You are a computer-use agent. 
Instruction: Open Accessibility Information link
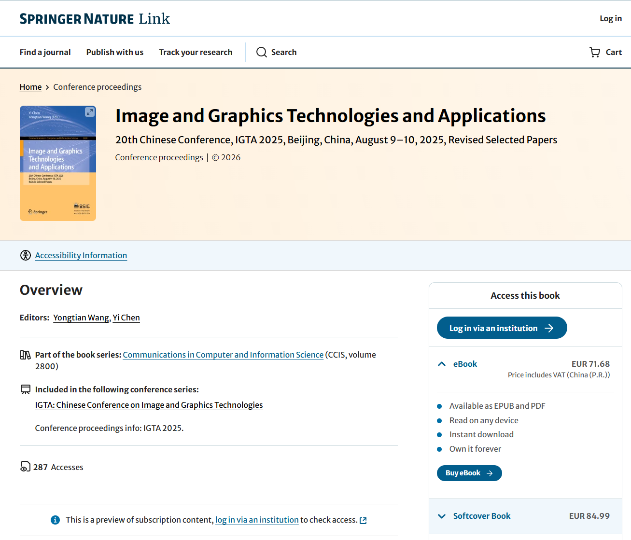coord(81,255)
